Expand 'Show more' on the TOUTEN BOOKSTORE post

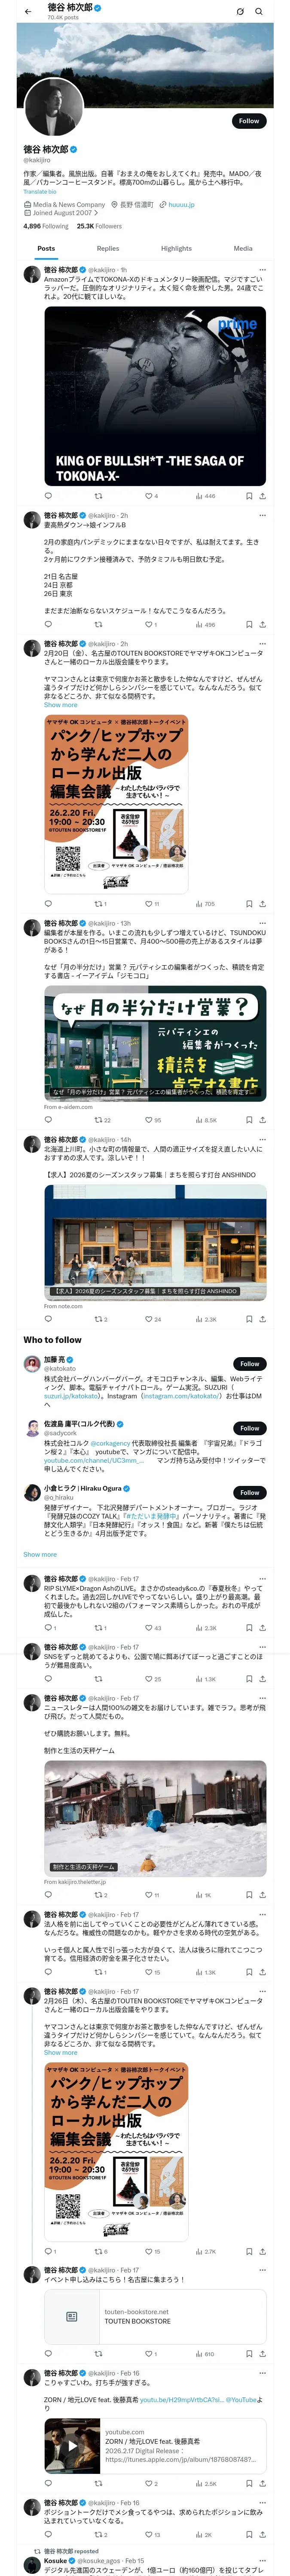(x=60, y=705)
